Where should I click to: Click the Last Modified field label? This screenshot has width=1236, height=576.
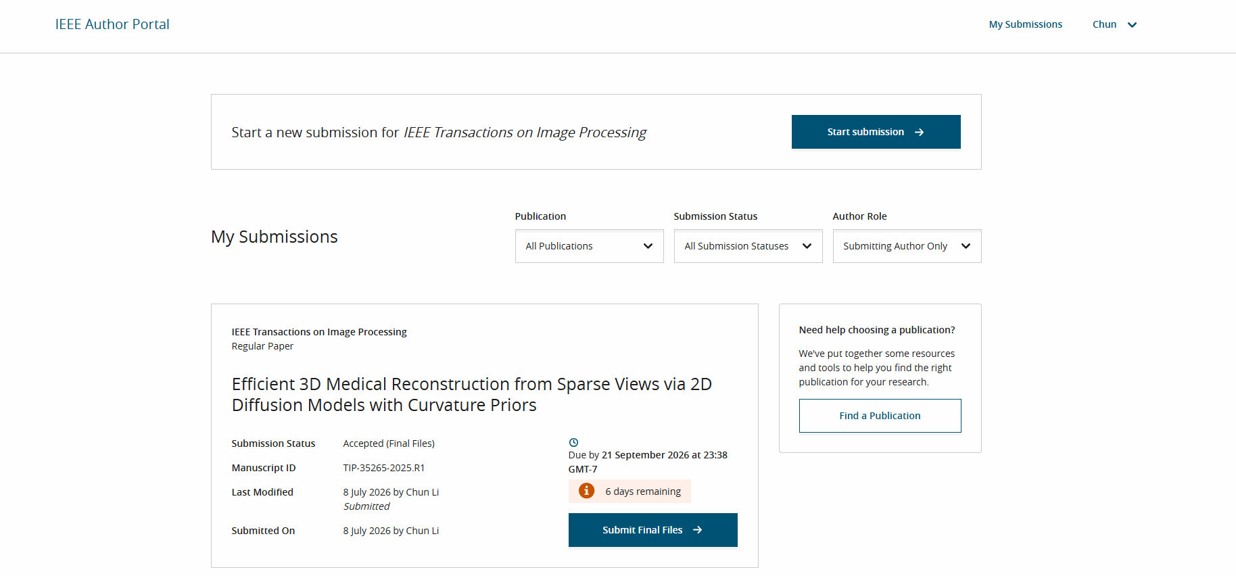pyautogui.click(x=262, y=492)
